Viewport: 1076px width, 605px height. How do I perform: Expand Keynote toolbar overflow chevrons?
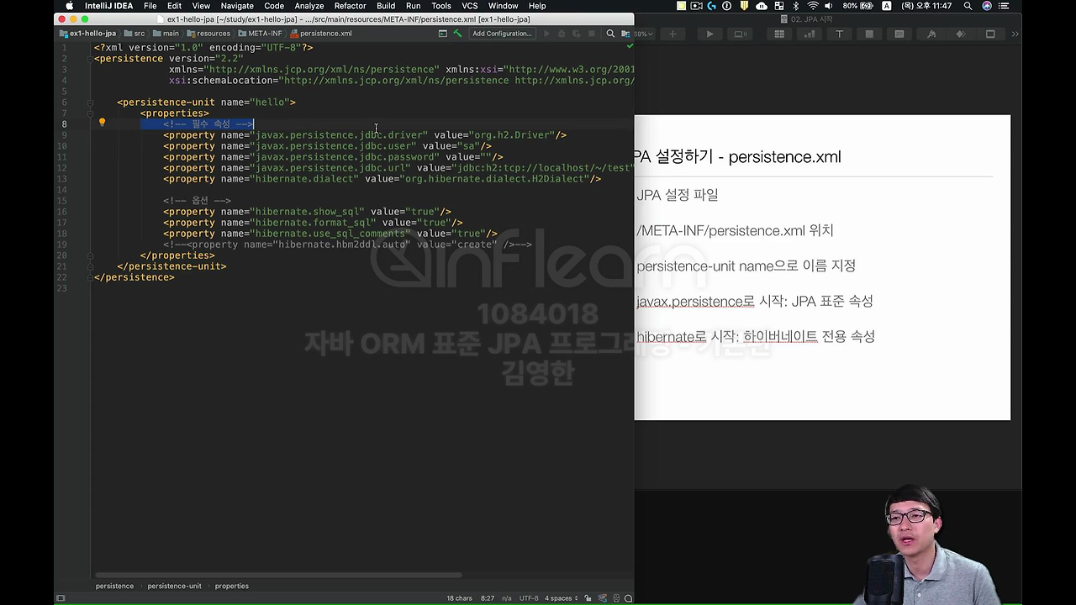pyautogui.click(x=1015, y=34)
